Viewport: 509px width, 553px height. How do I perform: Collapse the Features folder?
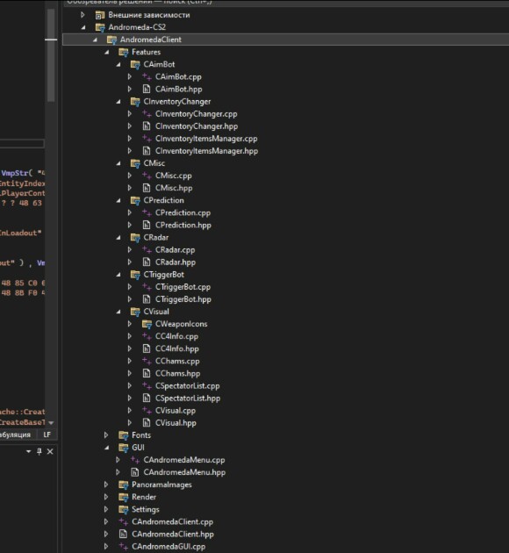pos(107,52)
